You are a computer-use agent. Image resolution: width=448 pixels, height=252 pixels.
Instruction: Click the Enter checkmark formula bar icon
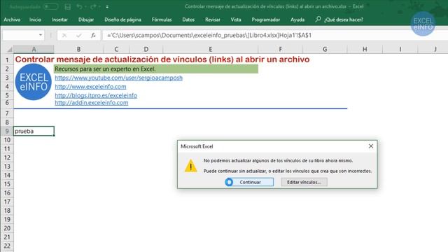[79, 36]
